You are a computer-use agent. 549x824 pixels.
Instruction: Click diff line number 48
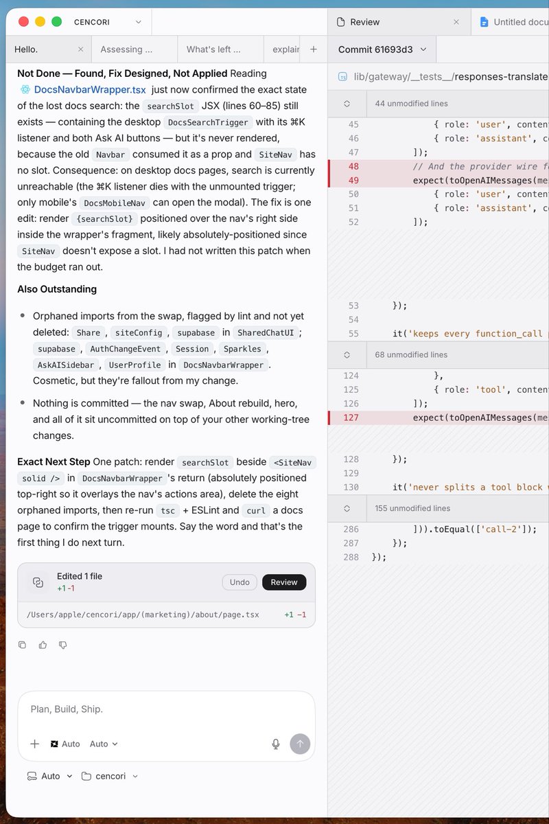point(353,166)
